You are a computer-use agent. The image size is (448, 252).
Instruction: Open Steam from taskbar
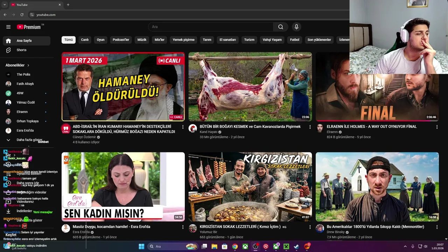click(x=296, y=246)
